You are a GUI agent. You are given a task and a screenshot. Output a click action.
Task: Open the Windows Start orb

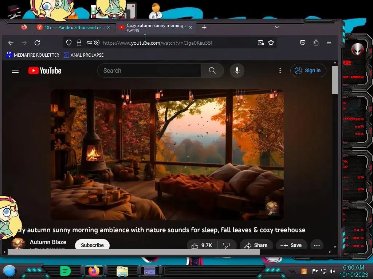point(9,271)
